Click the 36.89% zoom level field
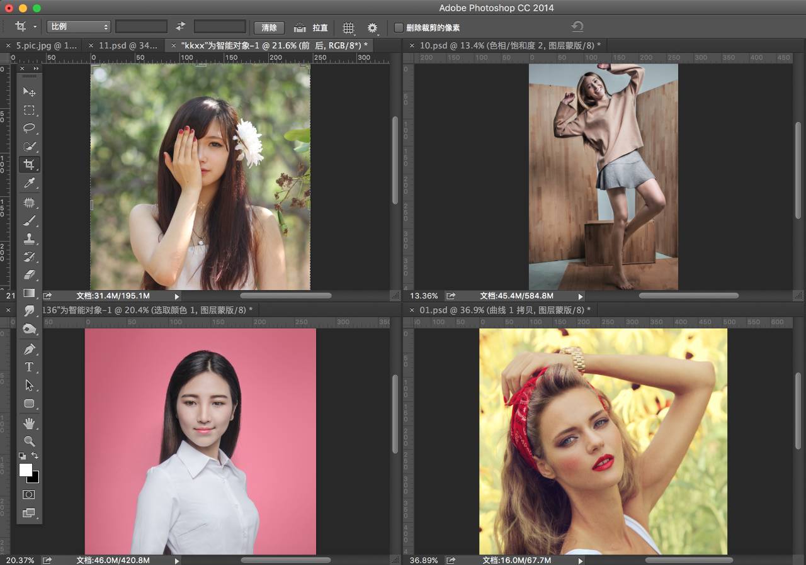The width and height of the screenshot is (806, 565). pyautogui.click(x=424, y=560)
